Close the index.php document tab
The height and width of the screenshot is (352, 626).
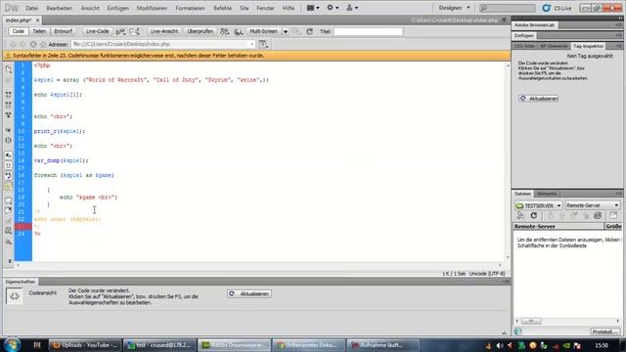point(37,20)
